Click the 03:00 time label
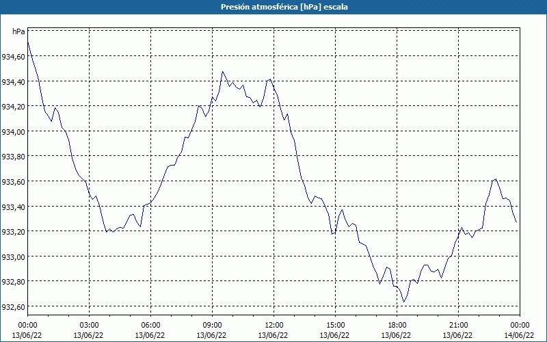 89,326
